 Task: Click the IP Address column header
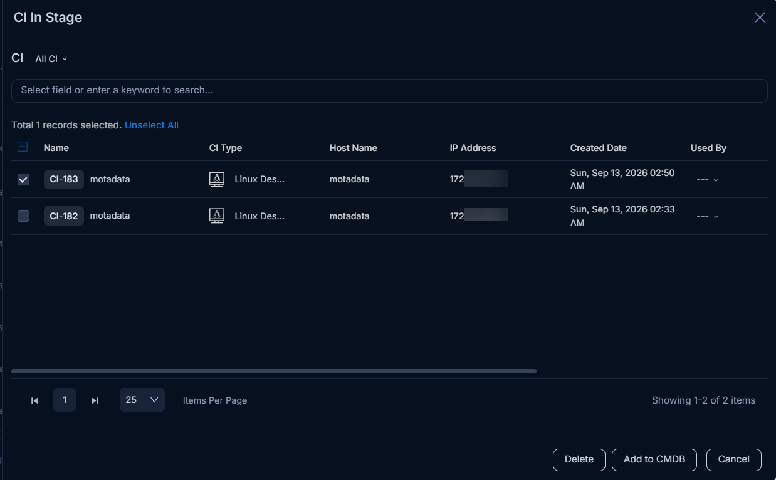(x=473, y=148)
